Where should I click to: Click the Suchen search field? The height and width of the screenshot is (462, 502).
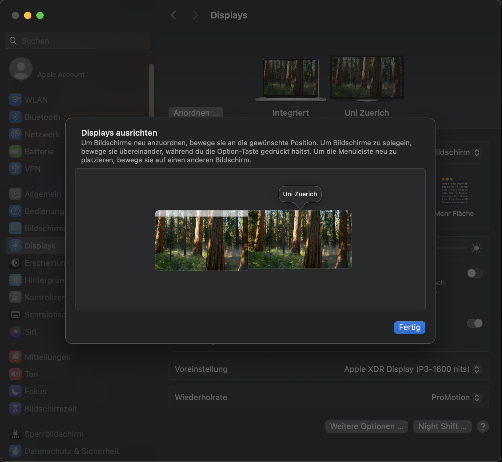[x=78, y=41]
